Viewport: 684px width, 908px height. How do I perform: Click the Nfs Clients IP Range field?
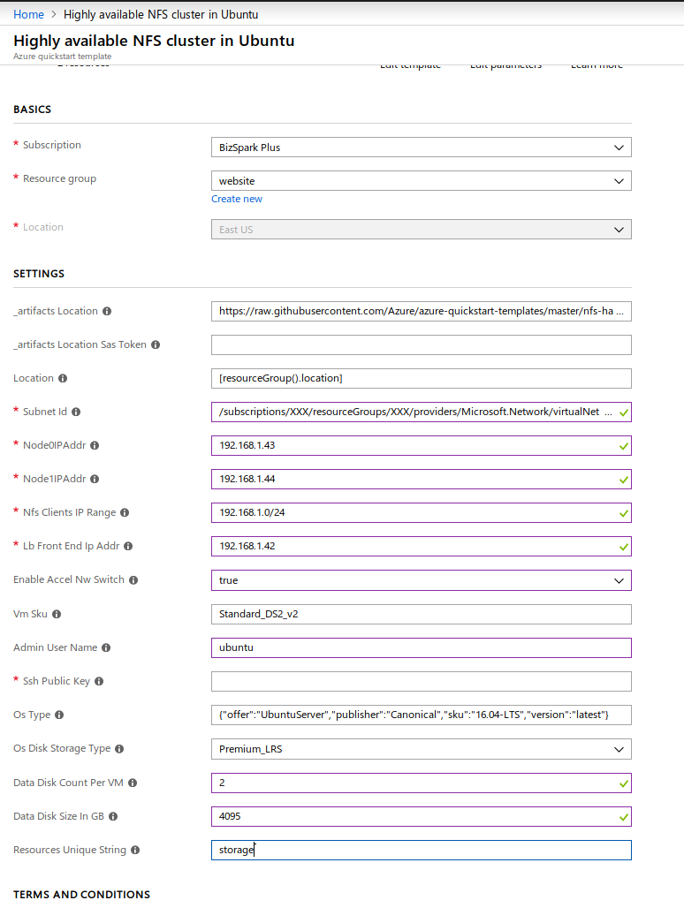click(x=421, y=513)
